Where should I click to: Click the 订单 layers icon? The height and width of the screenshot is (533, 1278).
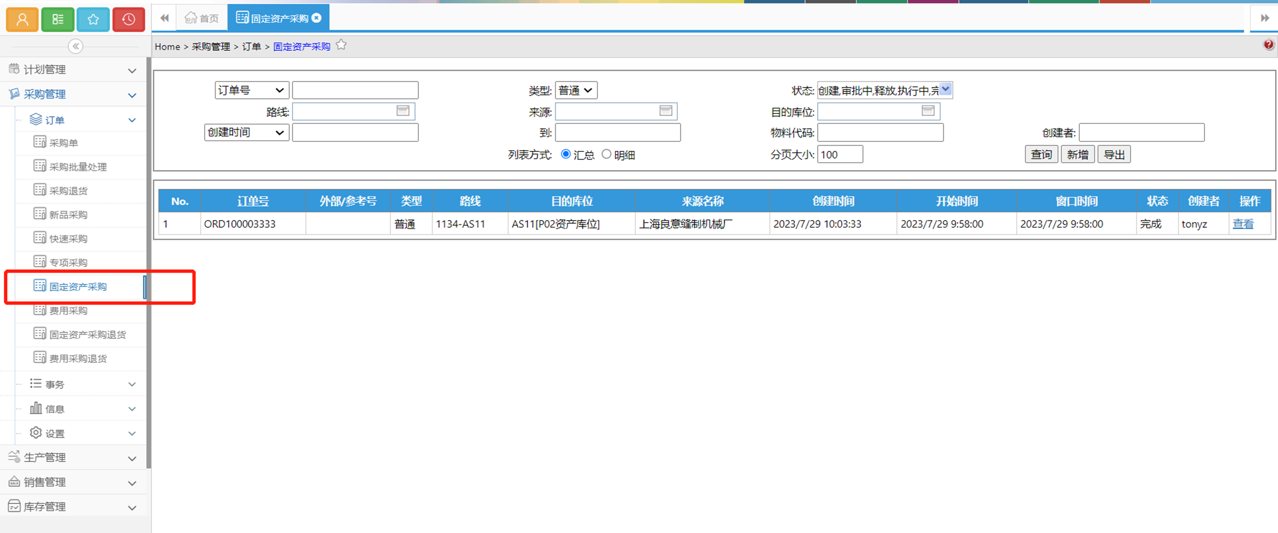[x=36, y=119]
